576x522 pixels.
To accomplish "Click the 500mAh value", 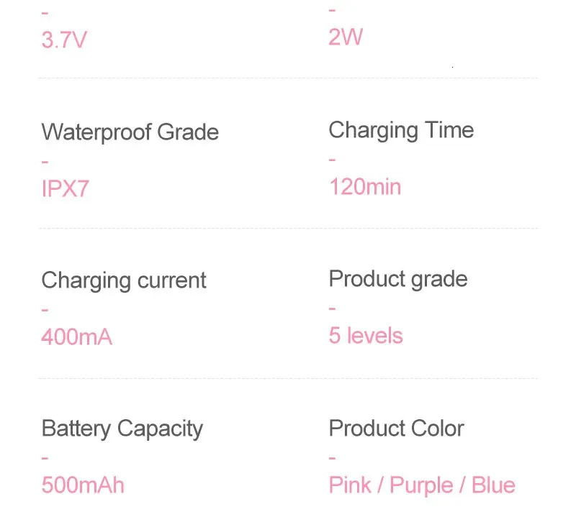I will click(83, 485).
